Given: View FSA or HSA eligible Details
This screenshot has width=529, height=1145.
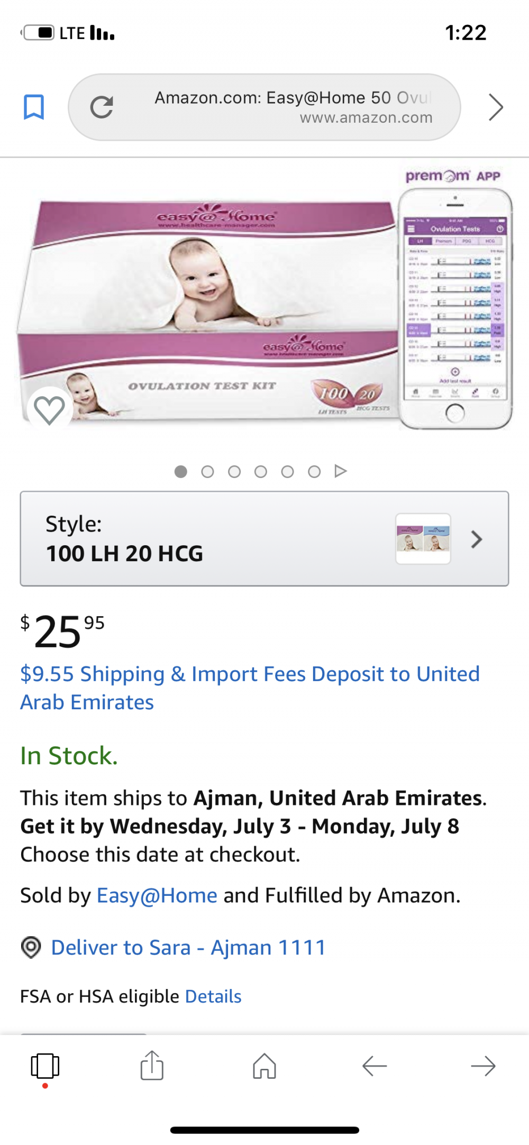Looking at the screenshot, I should point(213,996).
